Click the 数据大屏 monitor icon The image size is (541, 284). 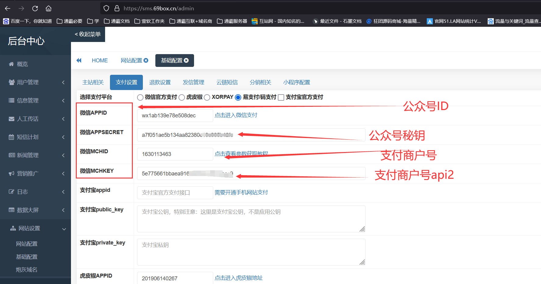[11, 210]
